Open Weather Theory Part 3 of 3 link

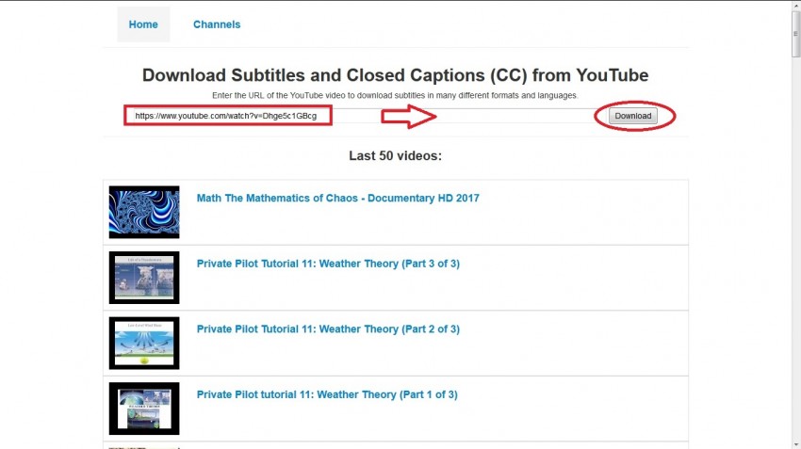coord(328,264)
